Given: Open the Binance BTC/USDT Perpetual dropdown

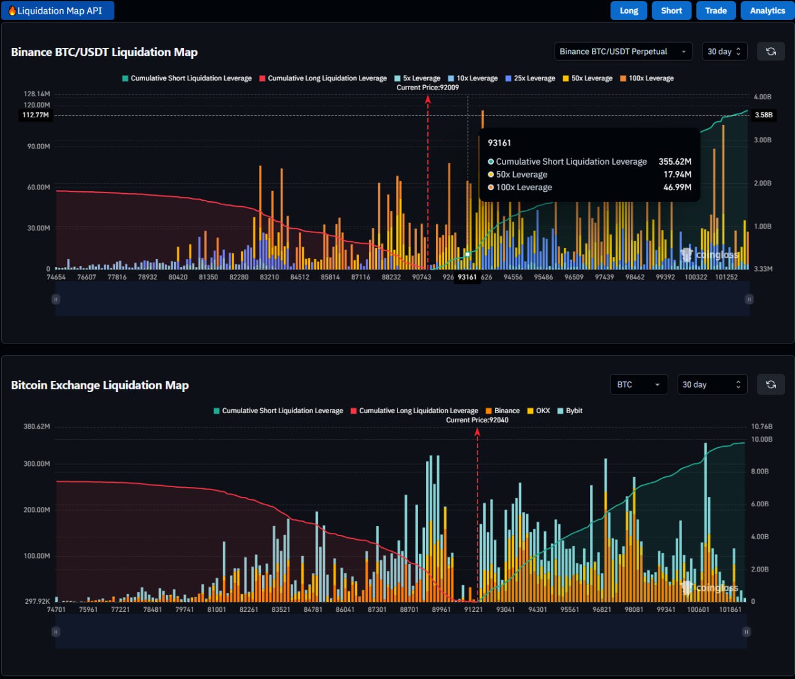Looking at the screenshot, I should click(x=623, y=52).
